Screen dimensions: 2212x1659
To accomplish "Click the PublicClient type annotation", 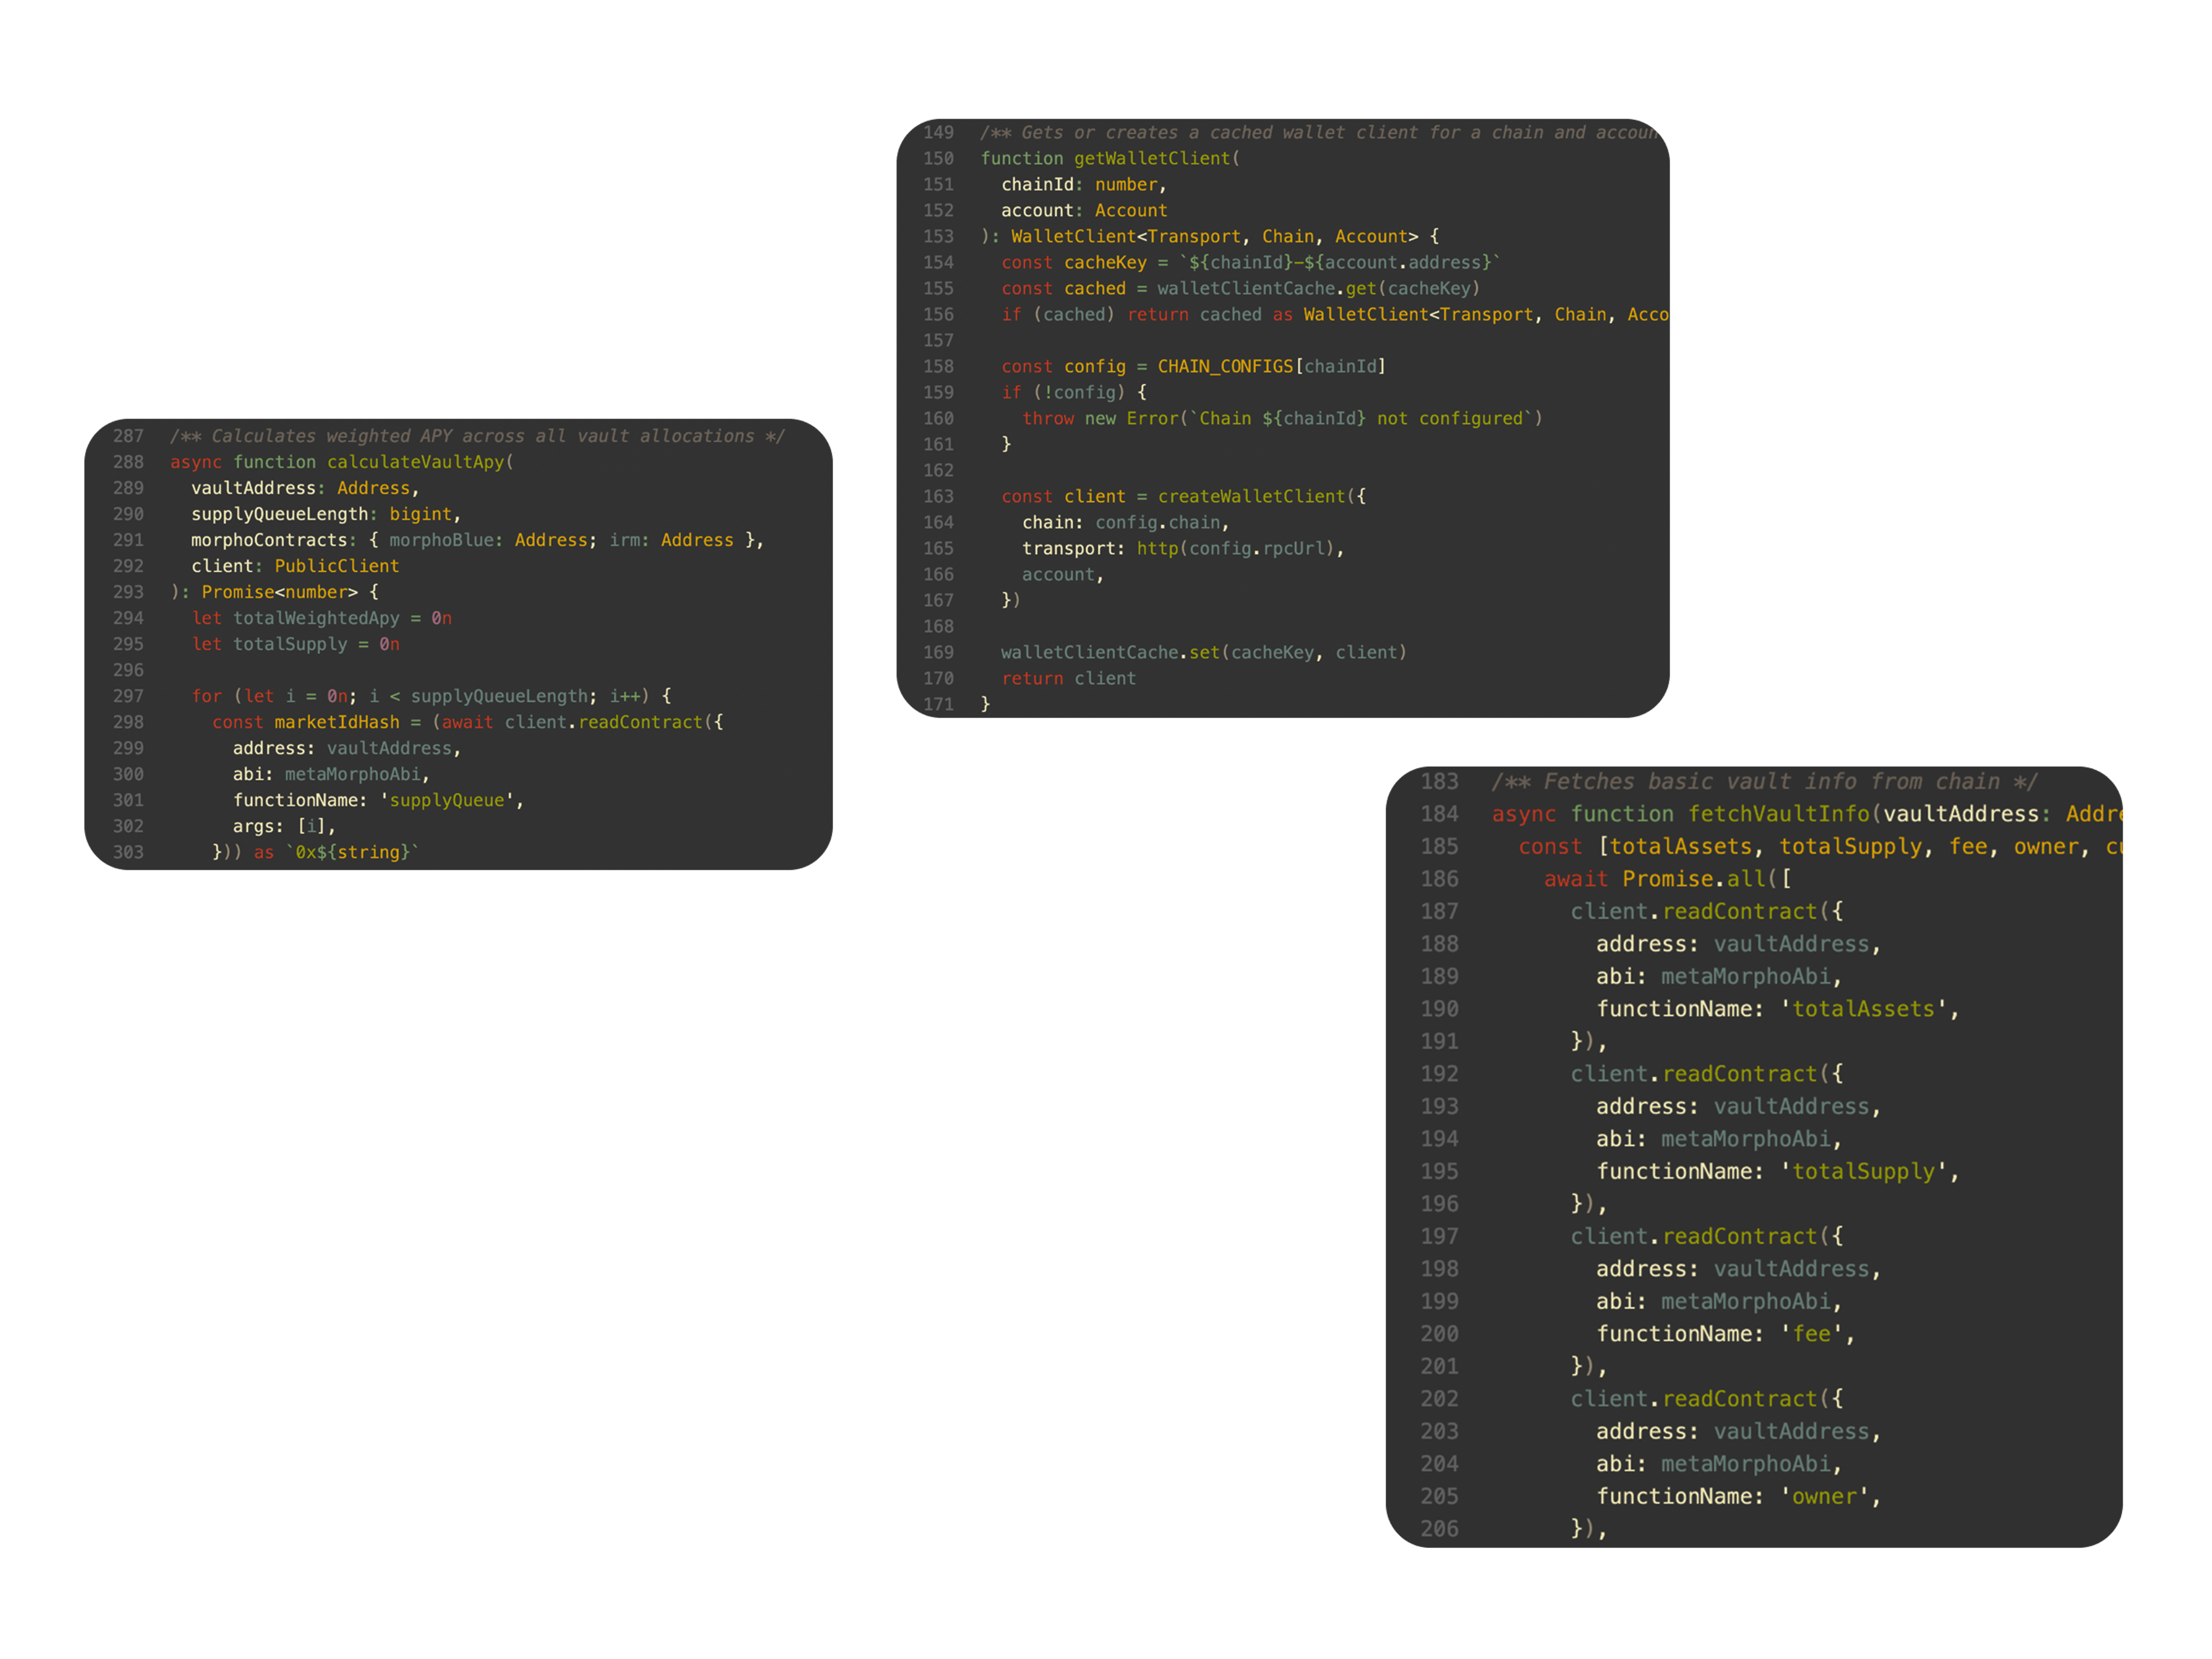I will 337,566.
